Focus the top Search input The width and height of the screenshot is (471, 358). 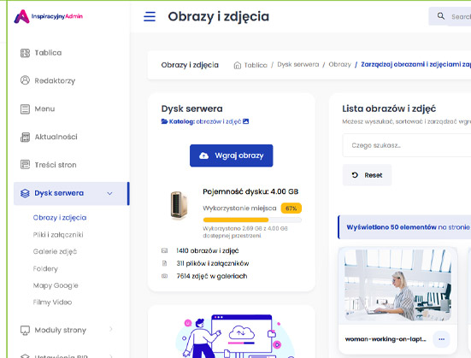[x=461, y=17]
